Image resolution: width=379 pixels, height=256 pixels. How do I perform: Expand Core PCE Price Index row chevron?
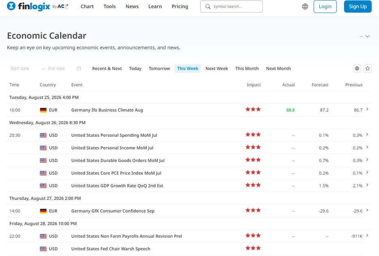pyautogui.click(x=367, y=172)
